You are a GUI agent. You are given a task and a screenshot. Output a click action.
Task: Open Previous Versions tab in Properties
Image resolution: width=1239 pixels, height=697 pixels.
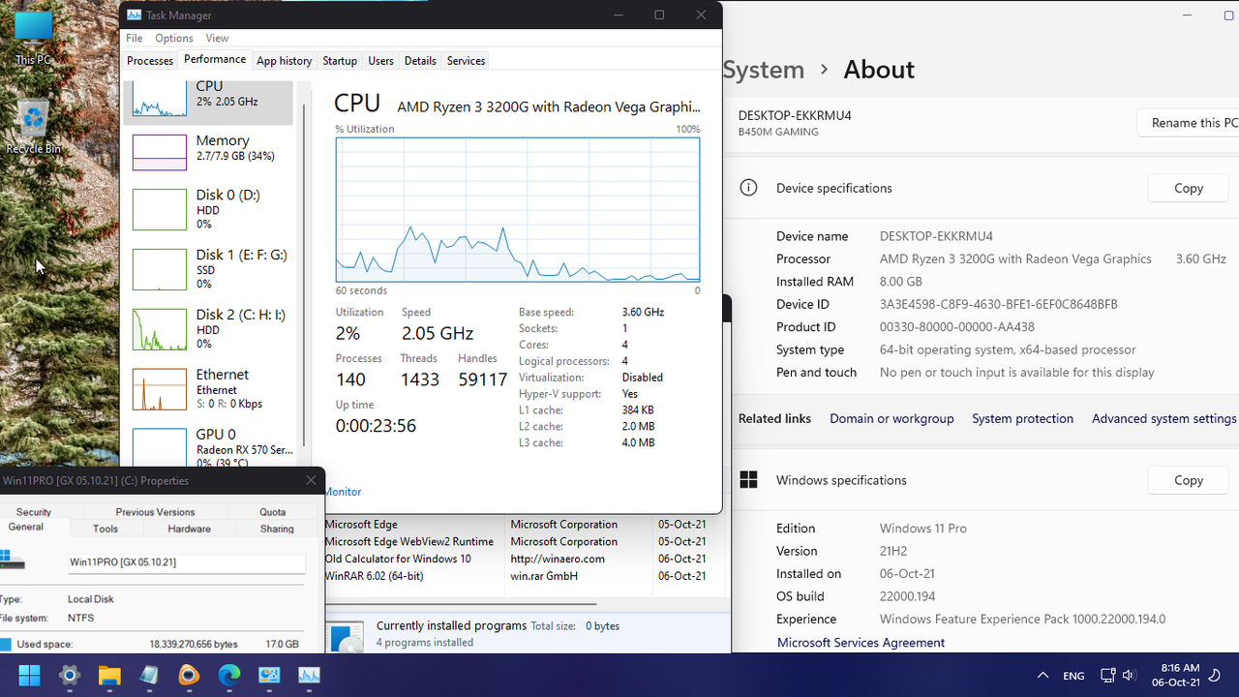(155, 512)
